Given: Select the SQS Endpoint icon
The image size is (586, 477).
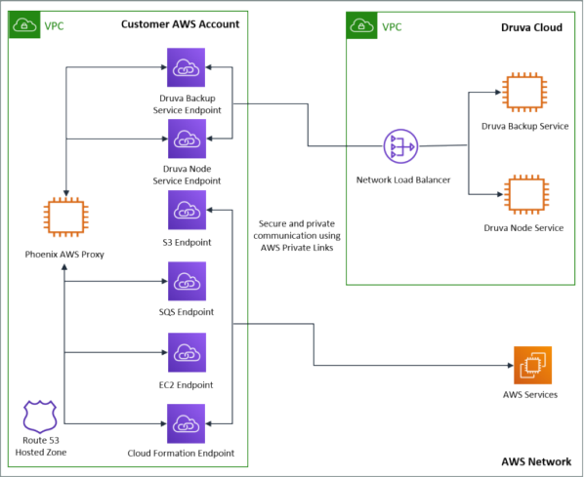Looking at the screenshot, I should pyautogui.click(x=186, y=286).
